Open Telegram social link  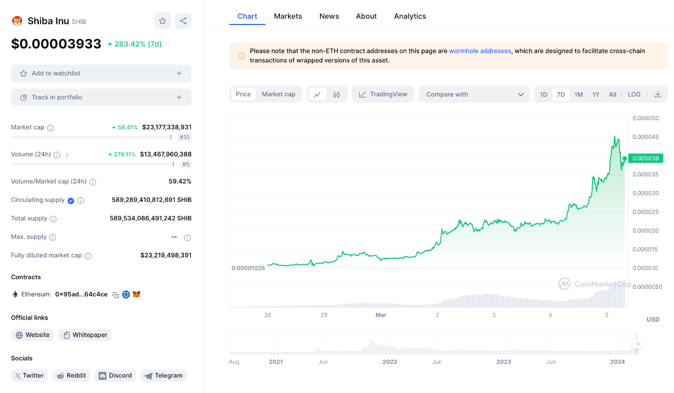(x=163, y=375)
